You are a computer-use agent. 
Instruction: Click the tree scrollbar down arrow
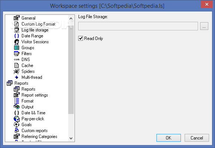point(71,138)
